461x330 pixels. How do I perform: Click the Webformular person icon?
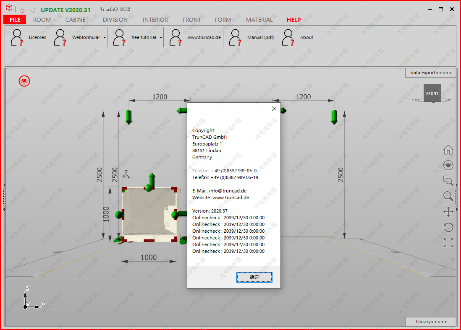point(60,38)
